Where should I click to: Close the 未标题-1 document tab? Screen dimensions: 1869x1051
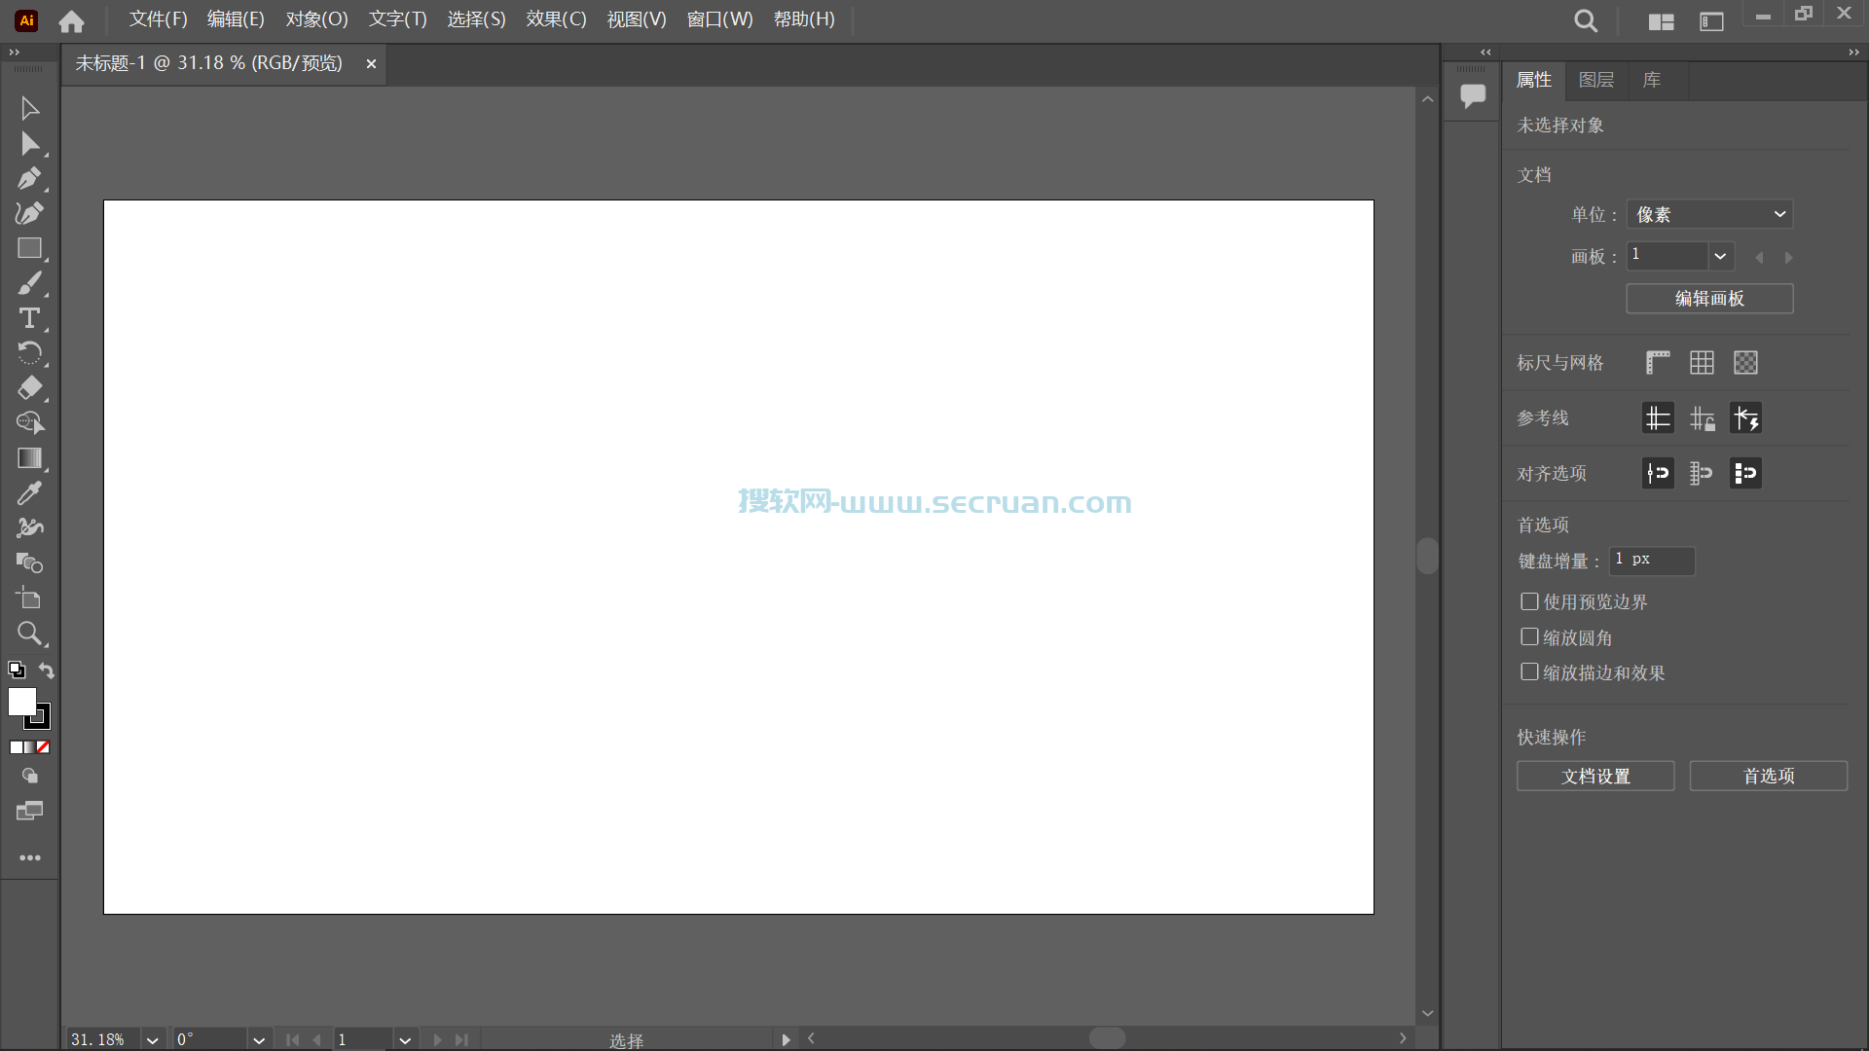tap(371, 63)
